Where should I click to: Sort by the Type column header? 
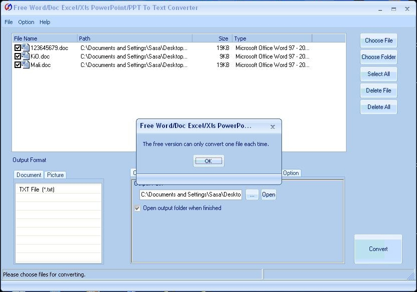272,38
